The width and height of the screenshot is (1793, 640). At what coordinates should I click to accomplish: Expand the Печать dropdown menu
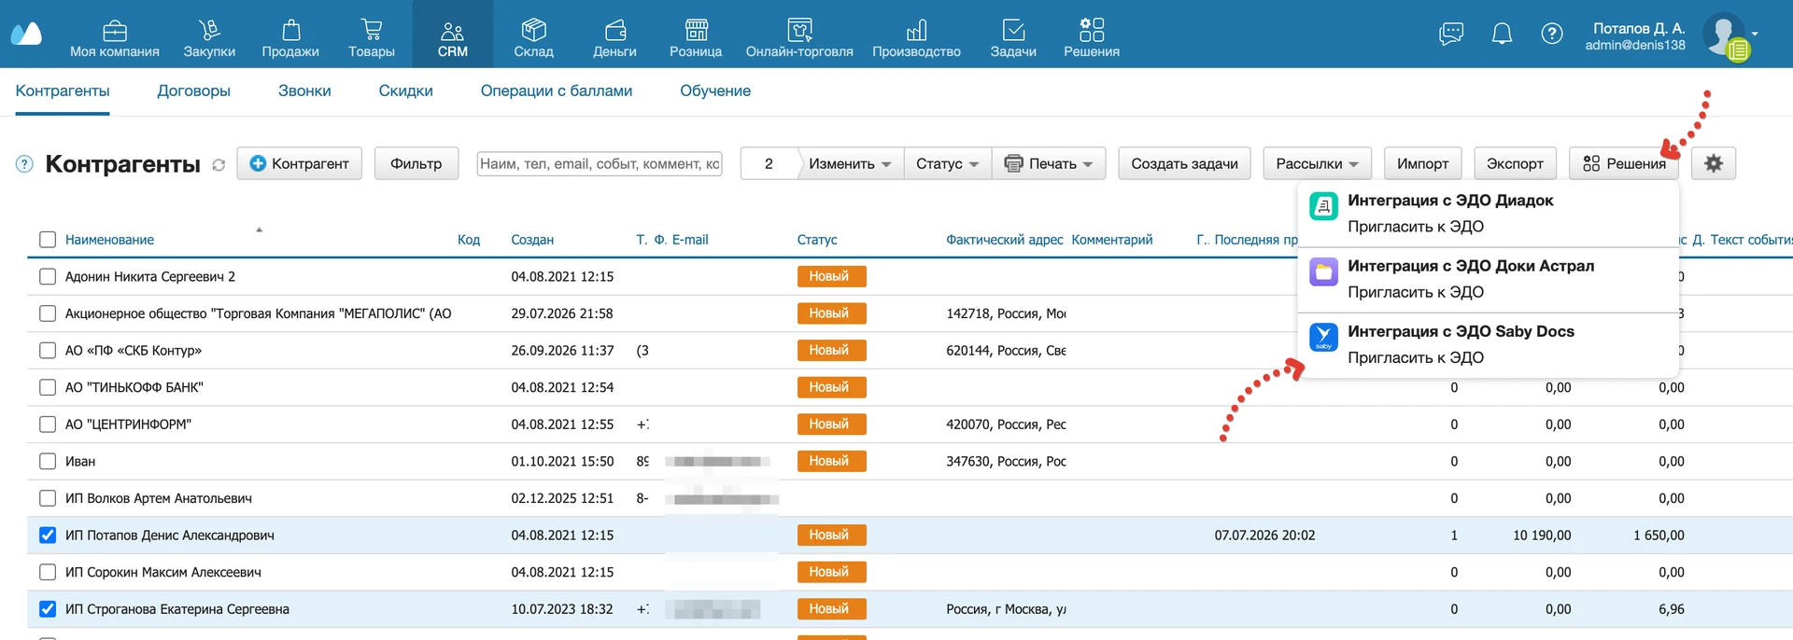1049,163
